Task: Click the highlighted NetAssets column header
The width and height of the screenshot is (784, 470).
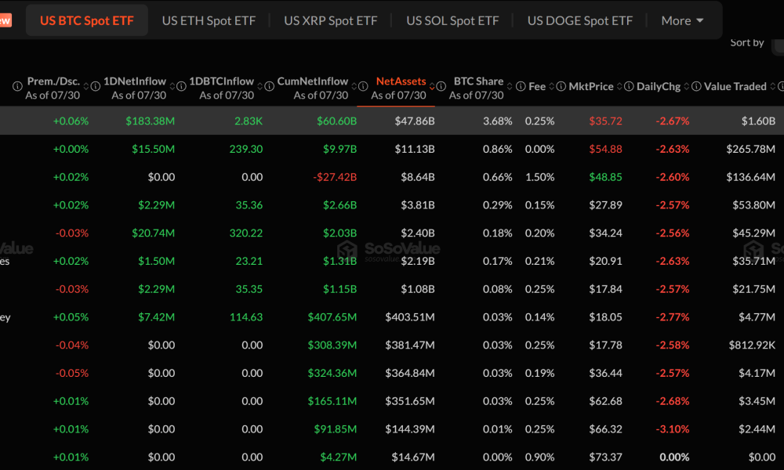Action: pyautogui.click(x=401, y=81)
